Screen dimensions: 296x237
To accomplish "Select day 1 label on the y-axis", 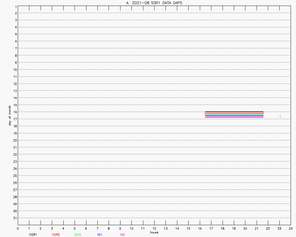I will point(15,7).
